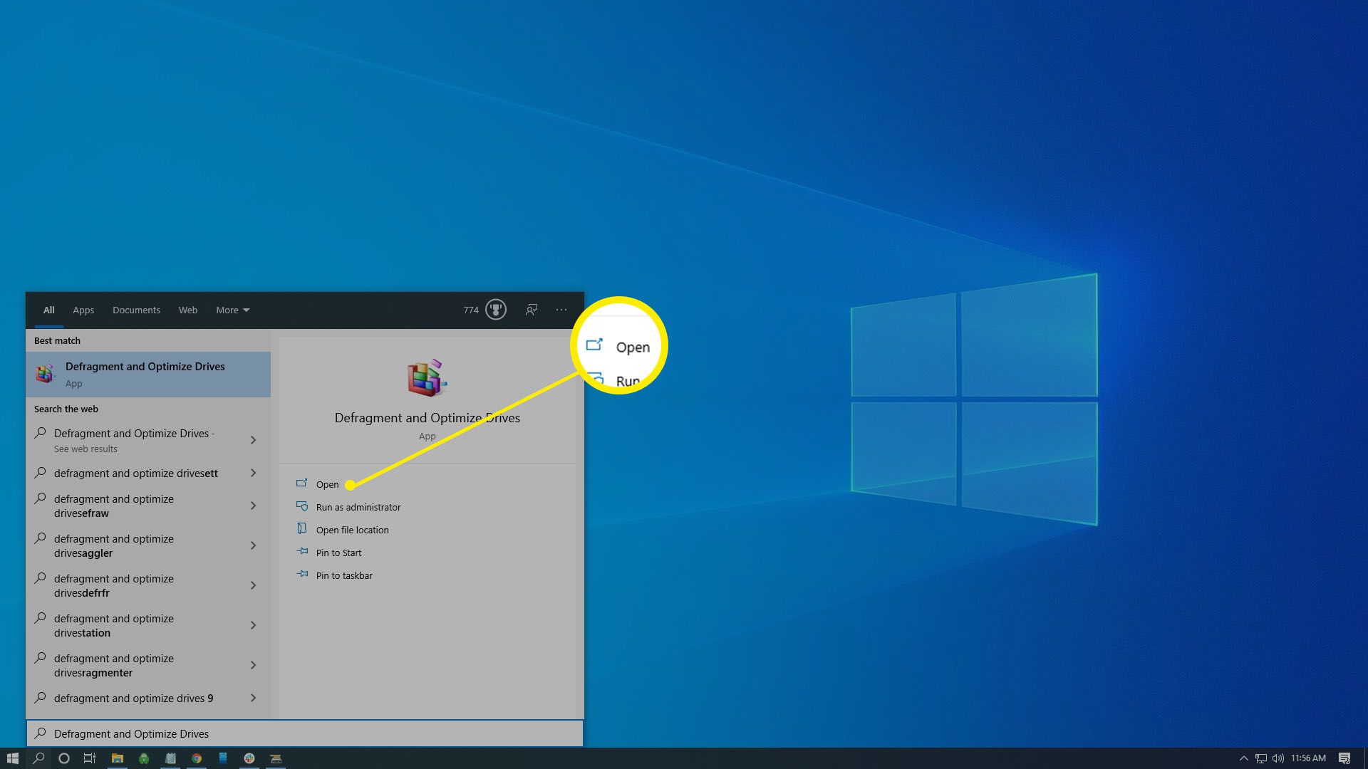
Task: Select the All search tab
Action: coord(48,310)
